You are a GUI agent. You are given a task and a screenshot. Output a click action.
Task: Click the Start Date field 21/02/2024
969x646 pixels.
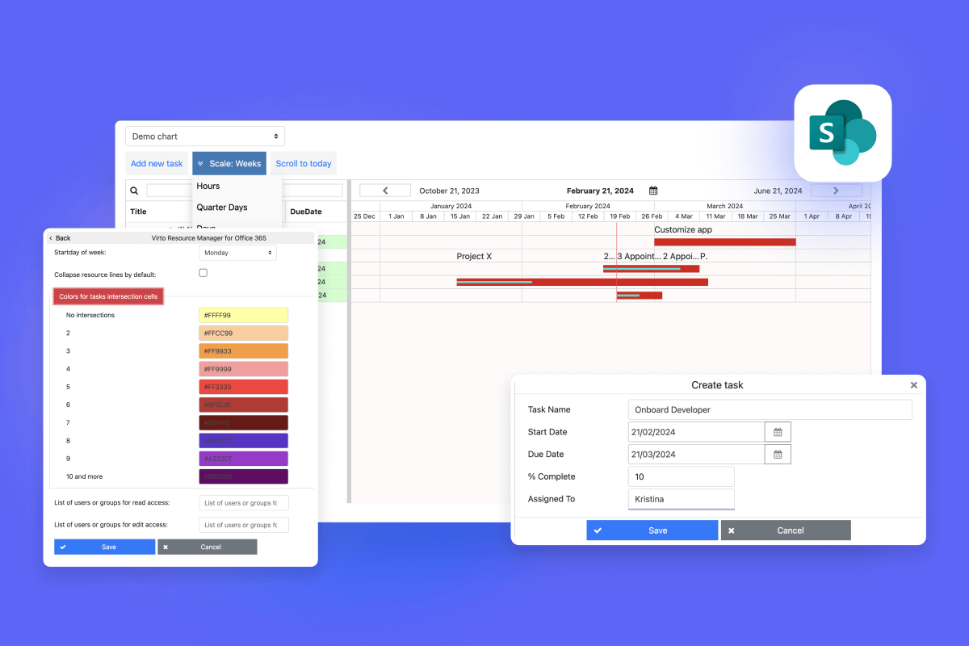pos(696,432)
